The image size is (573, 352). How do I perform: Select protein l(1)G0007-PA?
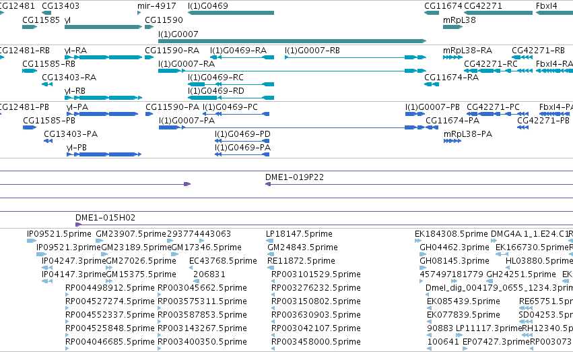click(187, 121)
